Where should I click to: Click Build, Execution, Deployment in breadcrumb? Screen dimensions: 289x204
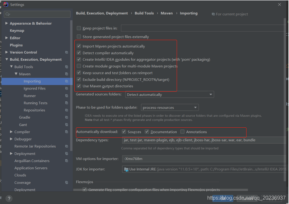click(x=102, y=13)
